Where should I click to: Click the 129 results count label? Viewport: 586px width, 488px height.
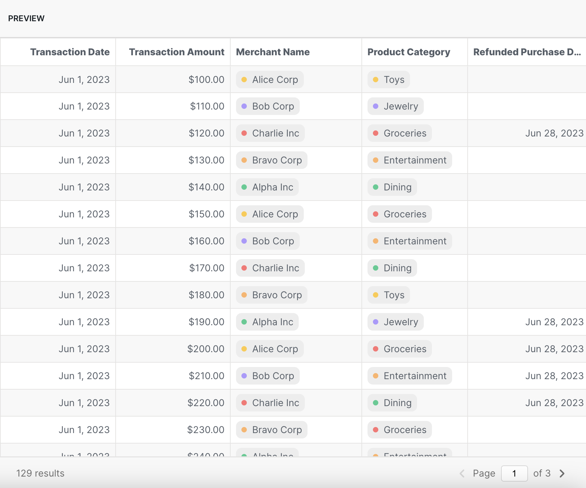point(40,474)
